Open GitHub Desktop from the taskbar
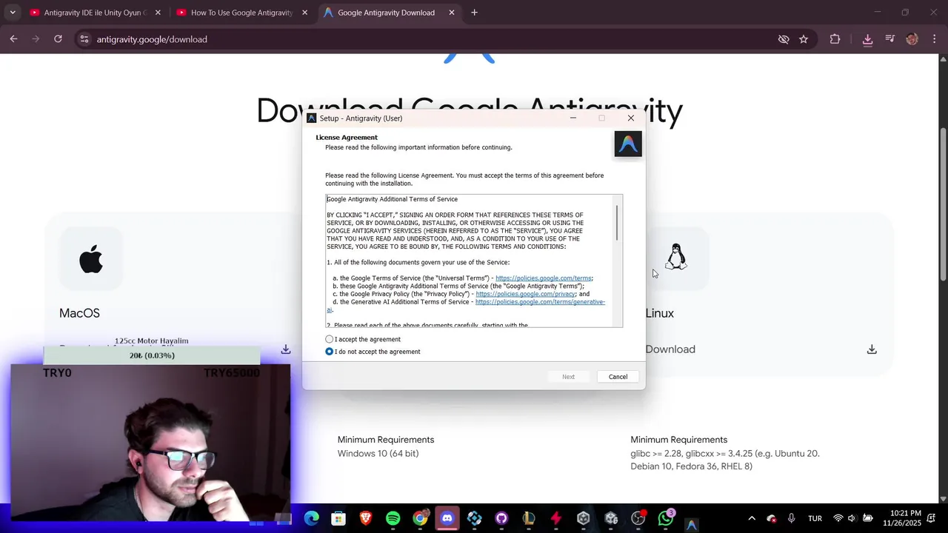The image size is (948, 533). point(501,518)
